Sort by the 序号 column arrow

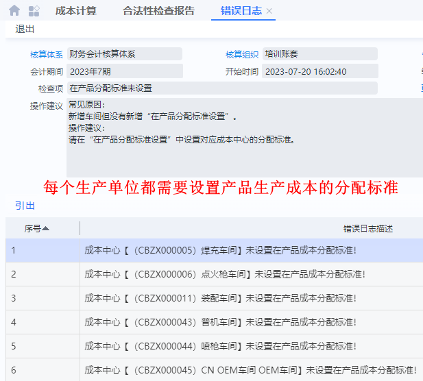pos(46,229)
